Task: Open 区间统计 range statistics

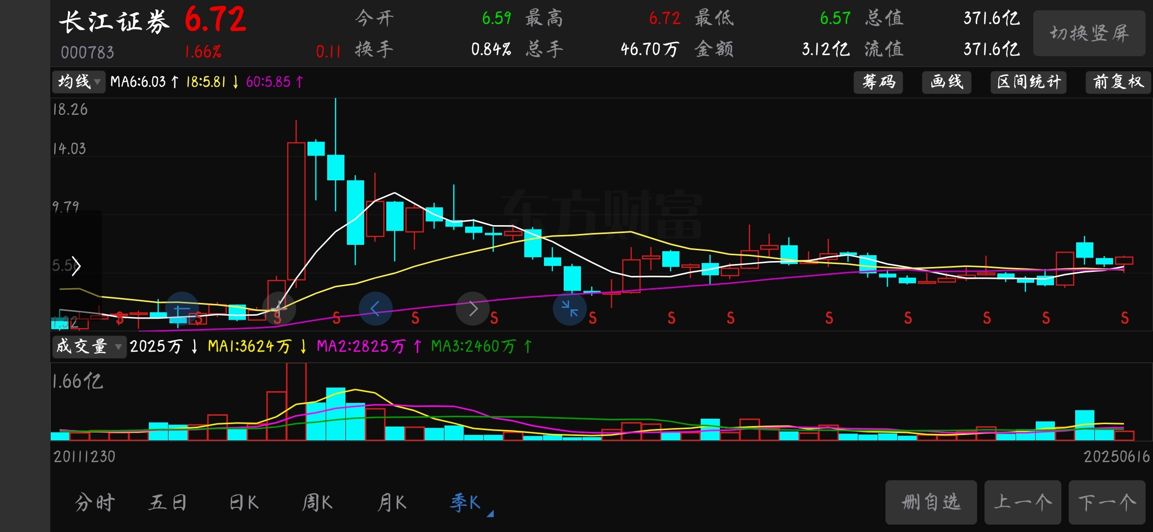Action: tap(1028, 82)
